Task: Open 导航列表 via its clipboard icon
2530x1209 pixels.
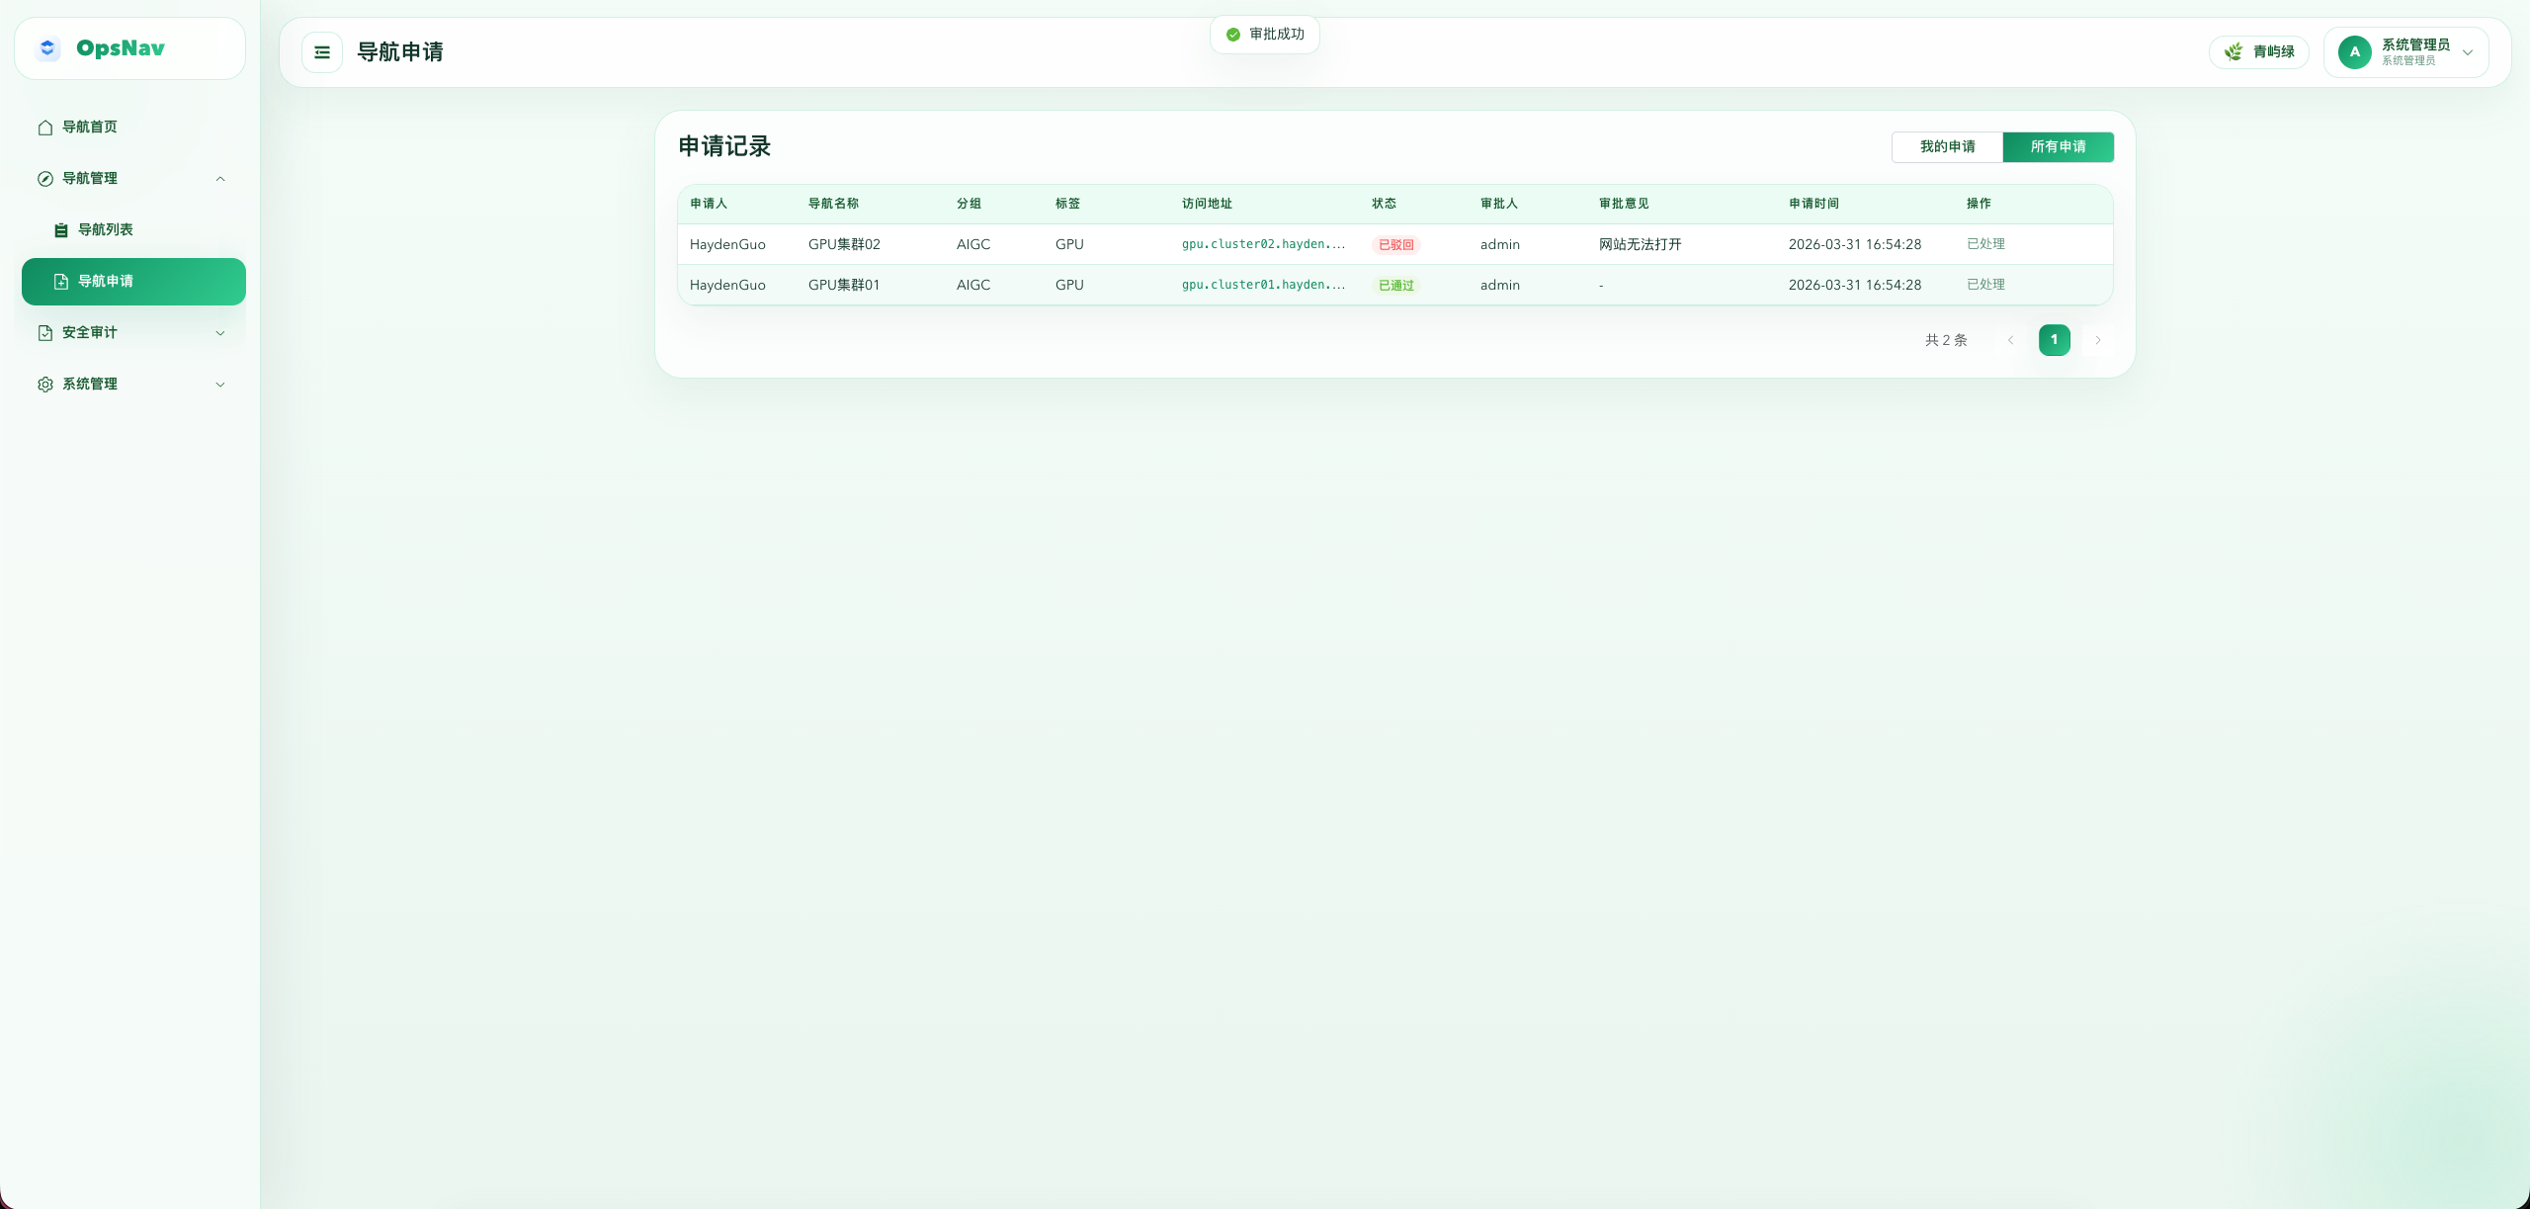Action: (x=61, y=228)
